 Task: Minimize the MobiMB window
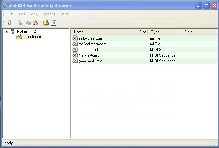[199, 6]
